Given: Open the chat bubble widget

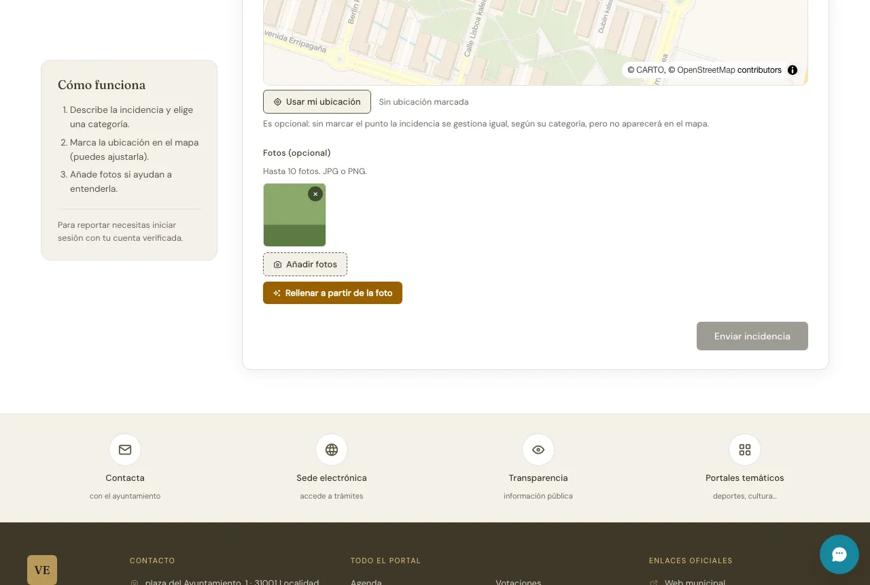Looking at the screenshot, I should point(839,554).
